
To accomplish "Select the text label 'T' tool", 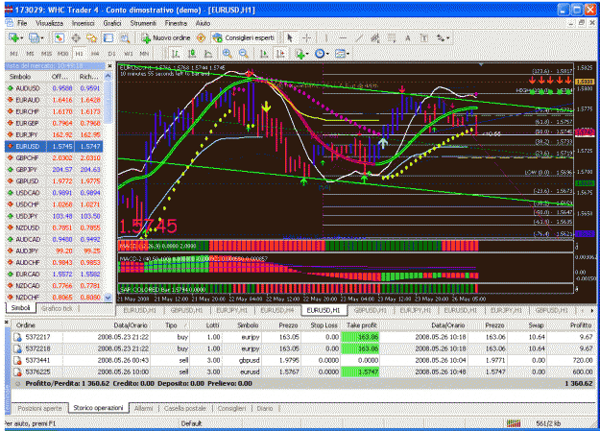I will coord(424,37).
